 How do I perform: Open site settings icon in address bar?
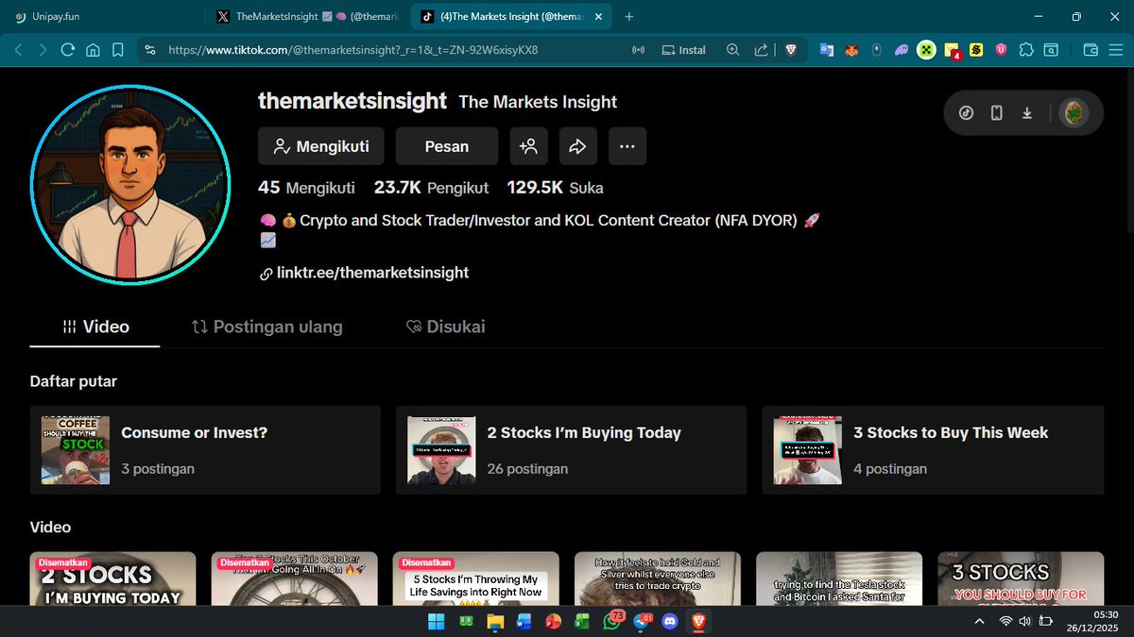pyautogui.click(x=151, y=50)
